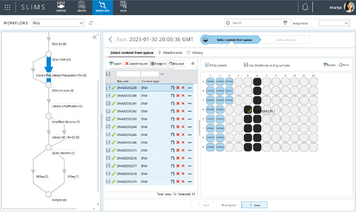356x217 pixels.
Task: Click the notifications bell icon
Action: (x=305, y=7)
